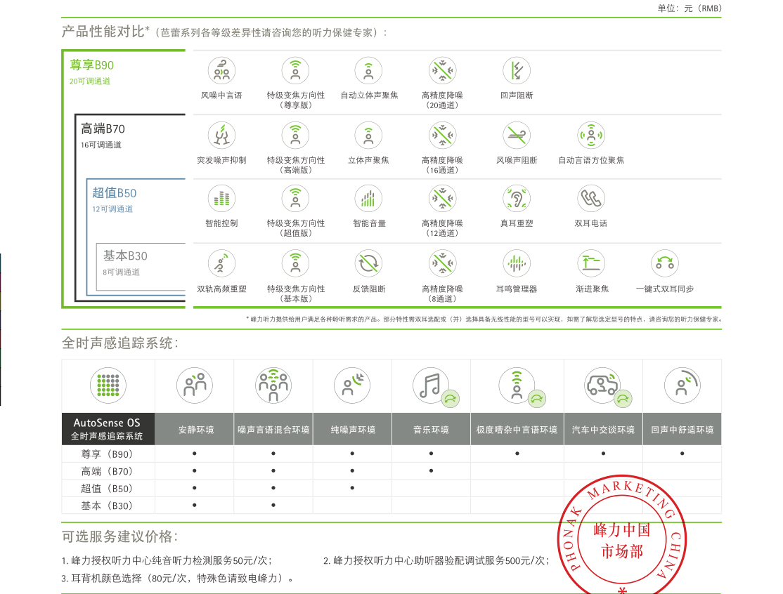Select the 极度嘈杂中言语环境 icon
The width and height of the screenshot is (783, 594).
[517, 385]
